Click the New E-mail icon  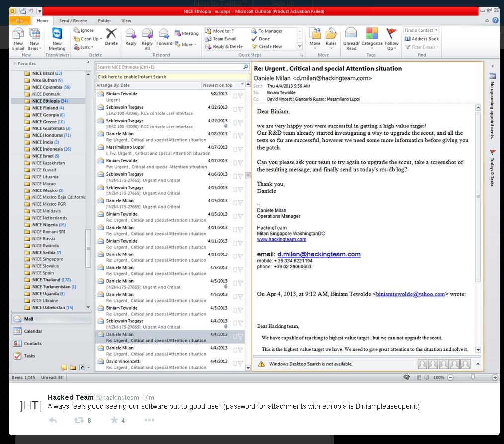coord(18,39)
